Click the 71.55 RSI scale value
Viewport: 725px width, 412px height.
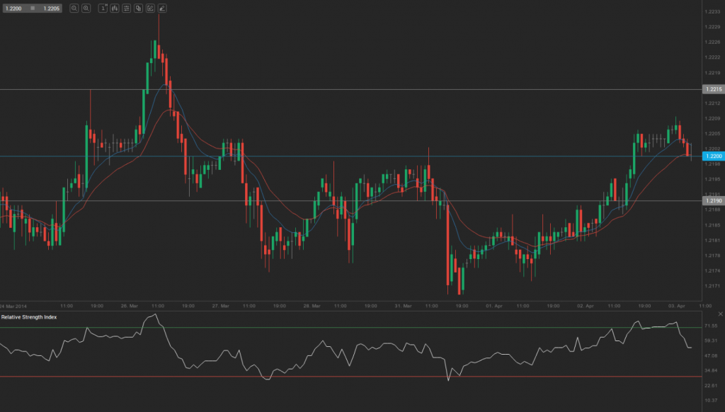pyautogui.click(x=712, y=326)
